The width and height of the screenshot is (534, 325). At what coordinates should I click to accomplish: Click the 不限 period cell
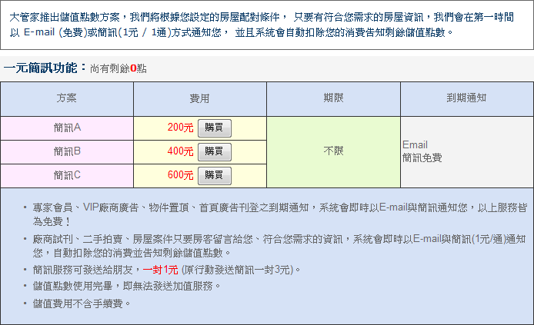click(333, 151)
